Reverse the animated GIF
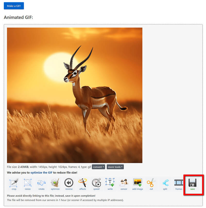 coord(69,184)
